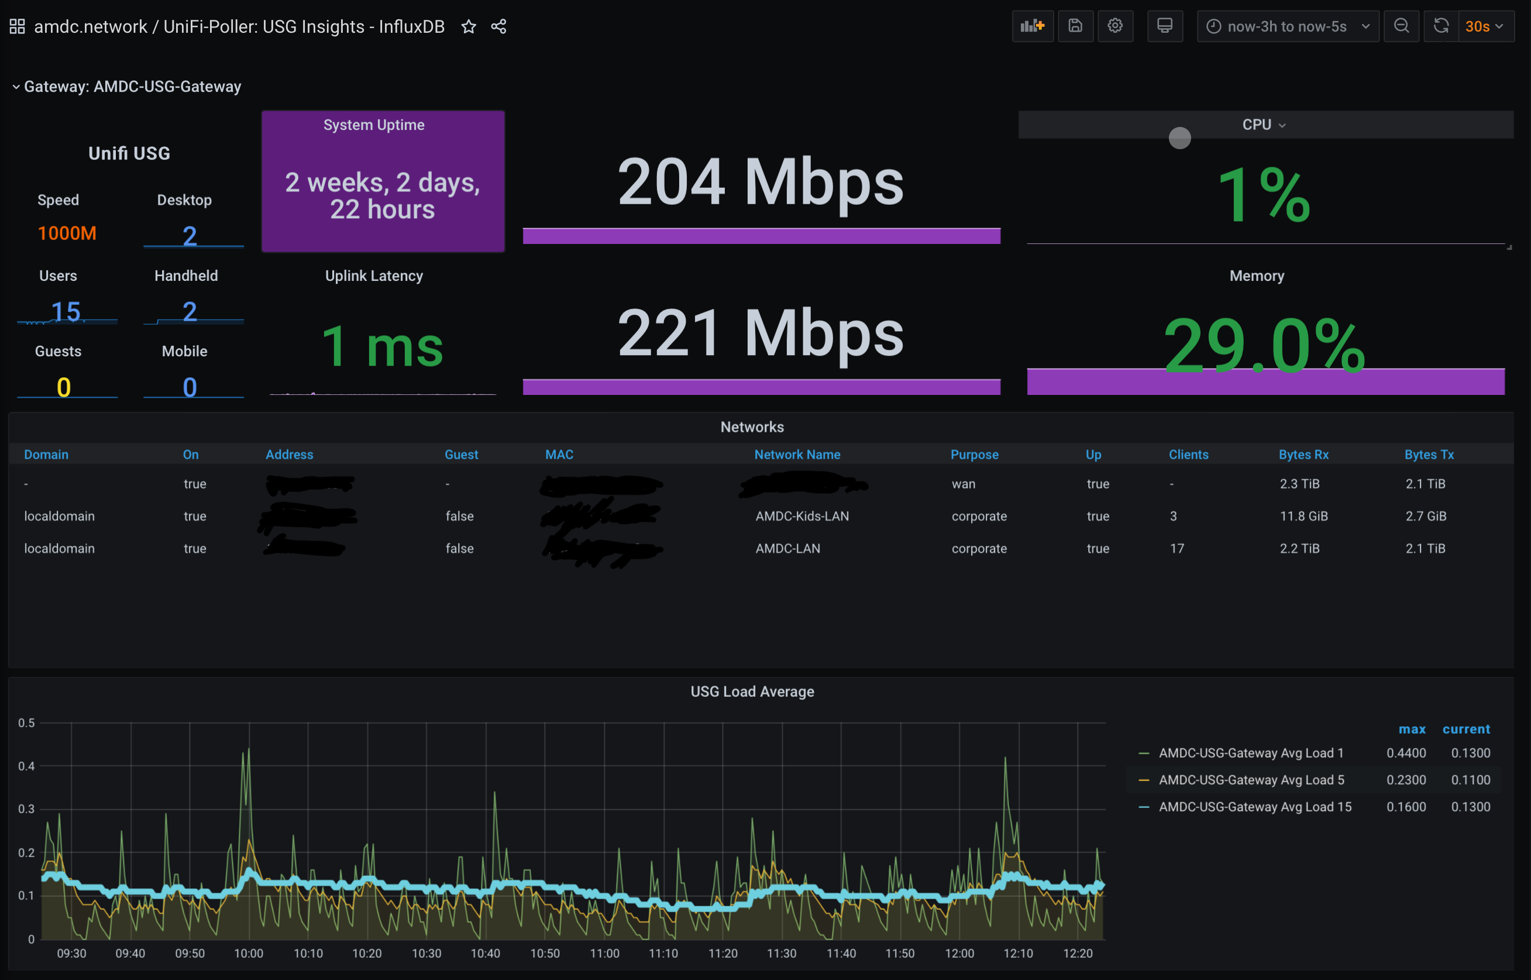Save the dashboard

click(1075, 26)
